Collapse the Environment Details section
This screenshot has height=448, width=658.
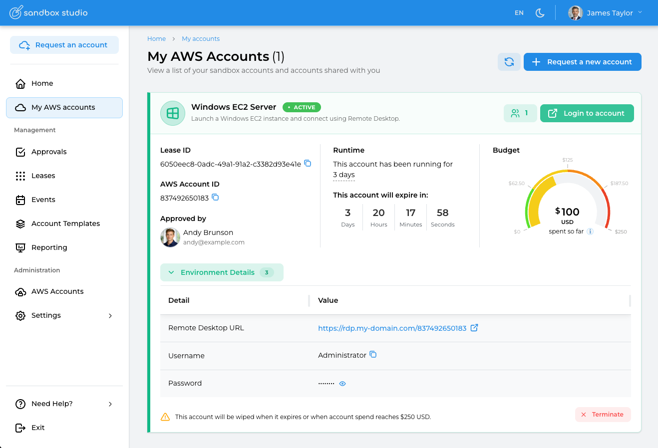click(222, 272)
